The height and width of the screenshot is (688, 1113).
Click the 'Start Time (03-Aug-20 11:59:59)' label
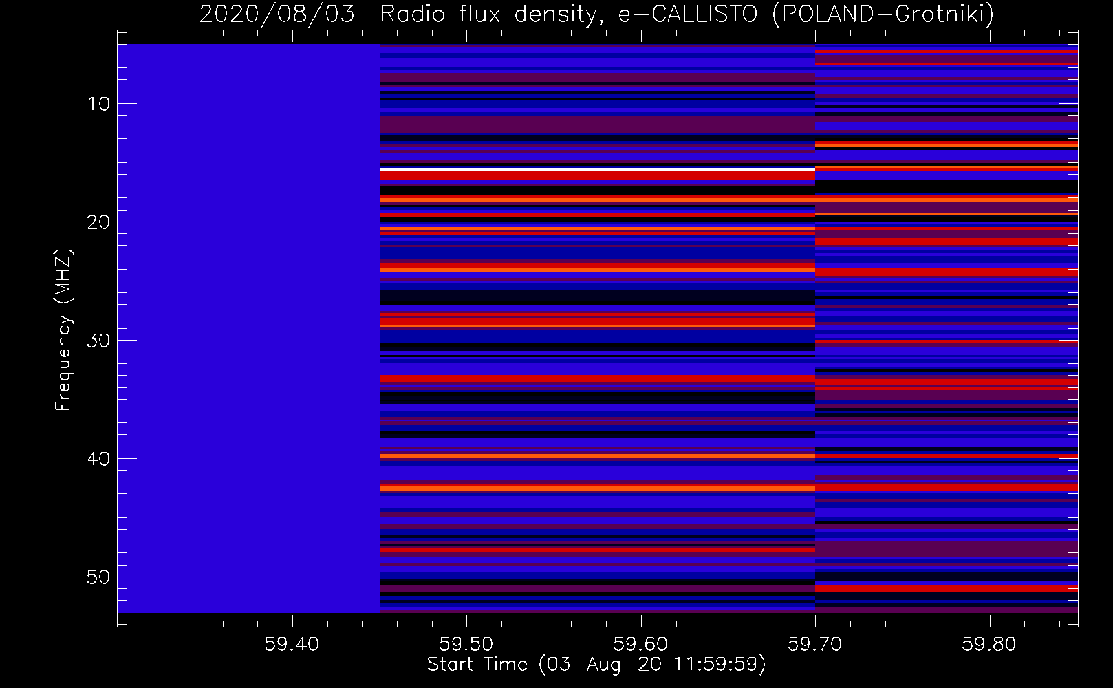point(596,665)
